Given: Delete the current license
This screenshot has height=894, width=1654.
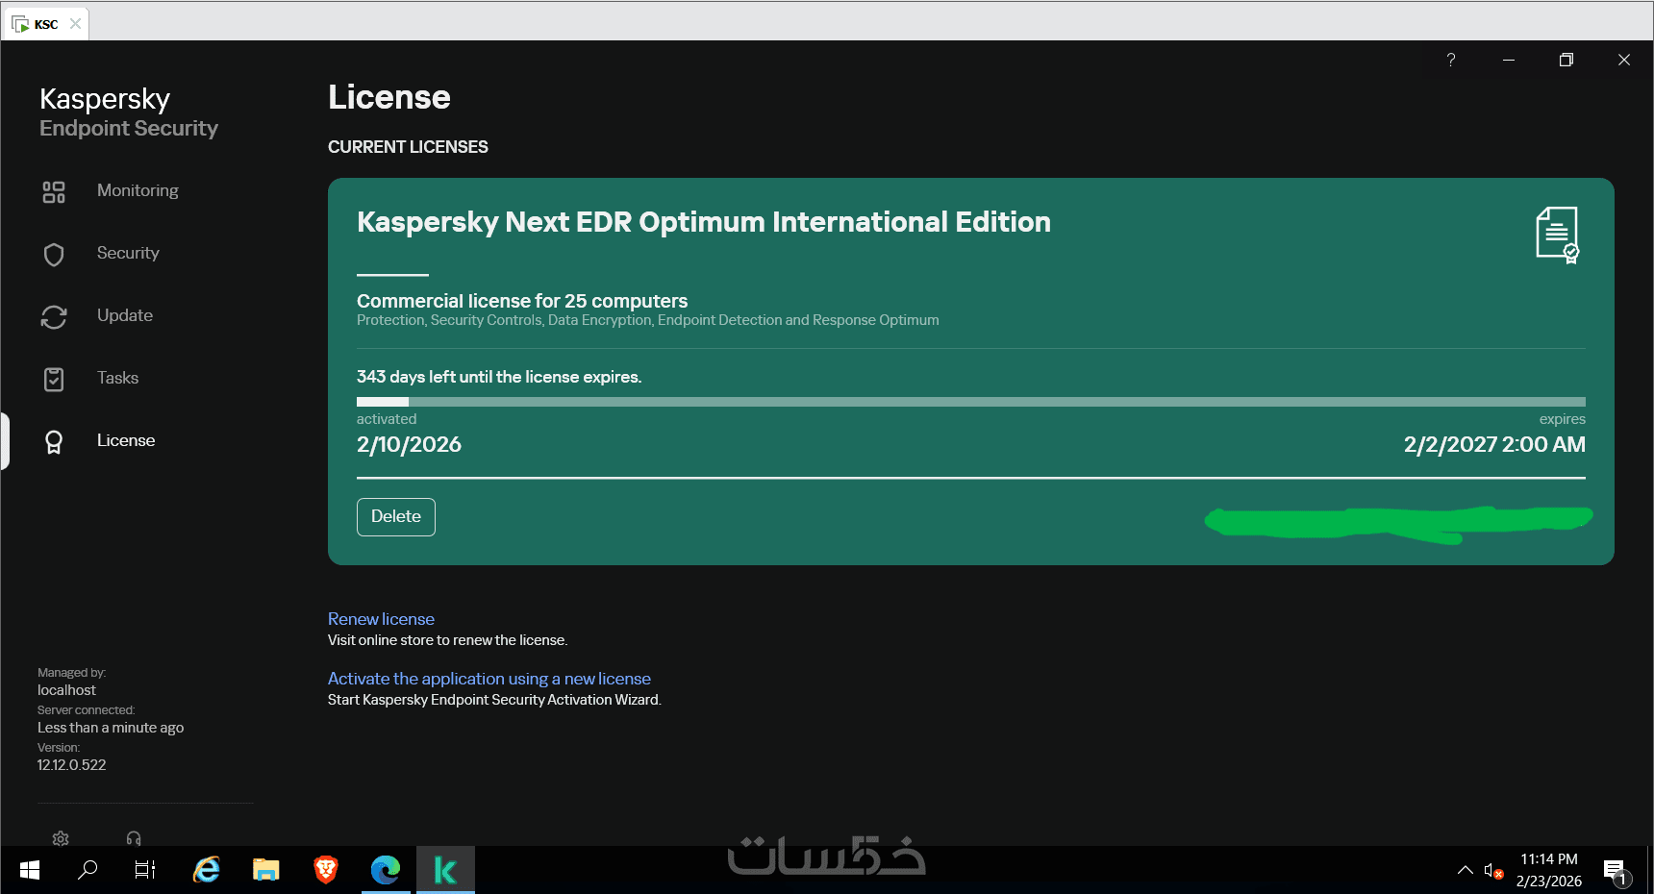Looking at the screenshot, I should click(x=396, y=517).
